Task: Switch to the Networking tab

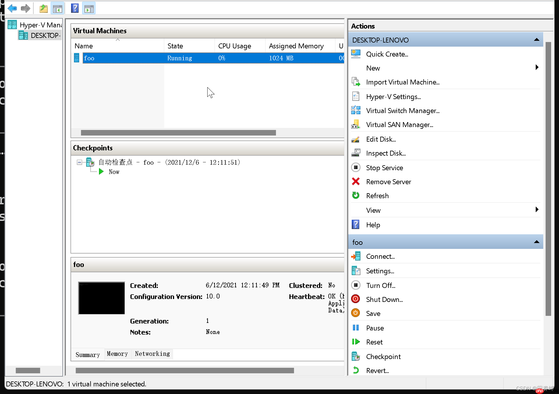Action: point(152,354)
